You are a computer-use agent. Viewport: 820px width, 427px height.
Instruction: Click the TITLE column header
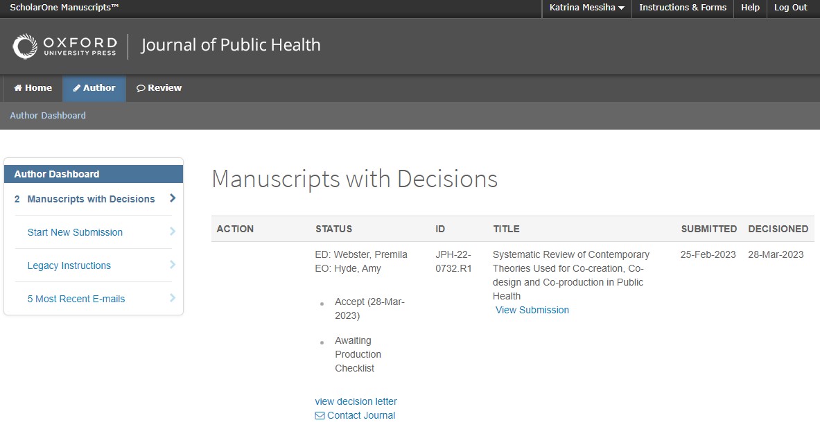pyautogui.click(x=506, y=229)
